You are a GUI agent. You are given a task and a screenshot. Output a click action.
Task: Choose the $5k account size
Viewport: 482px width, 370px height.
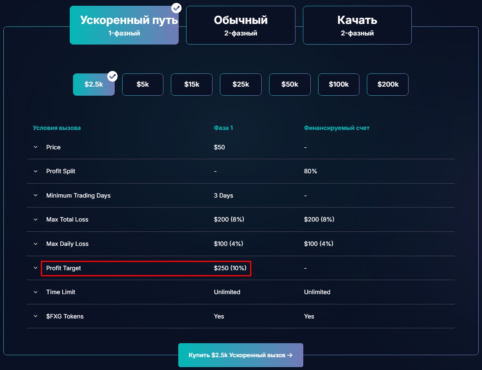click(x=143, y=85)
